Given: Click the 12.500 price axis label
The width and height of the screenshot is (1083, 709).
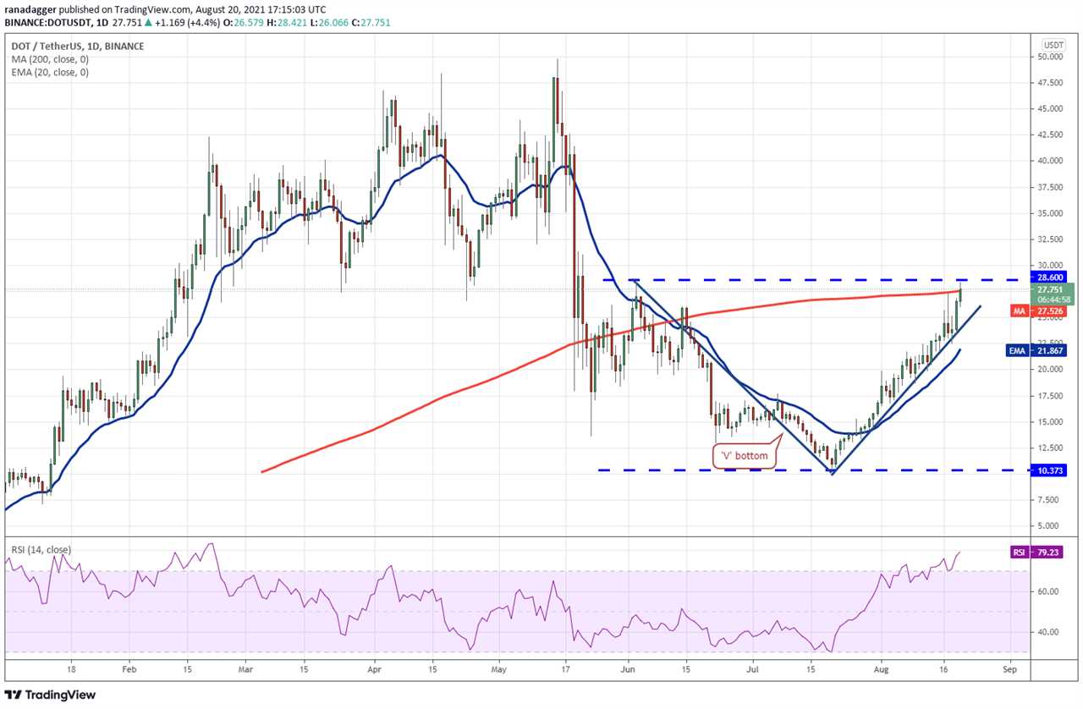Looking at the screenshot, I should (x=1052, y=448).
